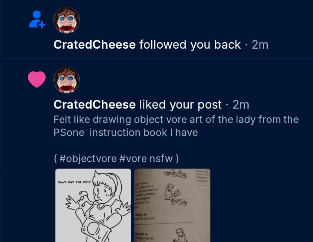313x242 pixels.
Task: Click the 'liked your post' text
Action: click(x=180, y=105)
